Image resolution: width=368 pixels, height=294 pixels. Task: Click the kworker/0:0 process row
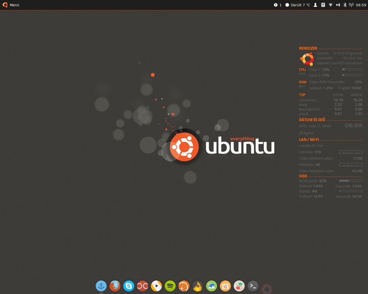click(x=331, y=109)
